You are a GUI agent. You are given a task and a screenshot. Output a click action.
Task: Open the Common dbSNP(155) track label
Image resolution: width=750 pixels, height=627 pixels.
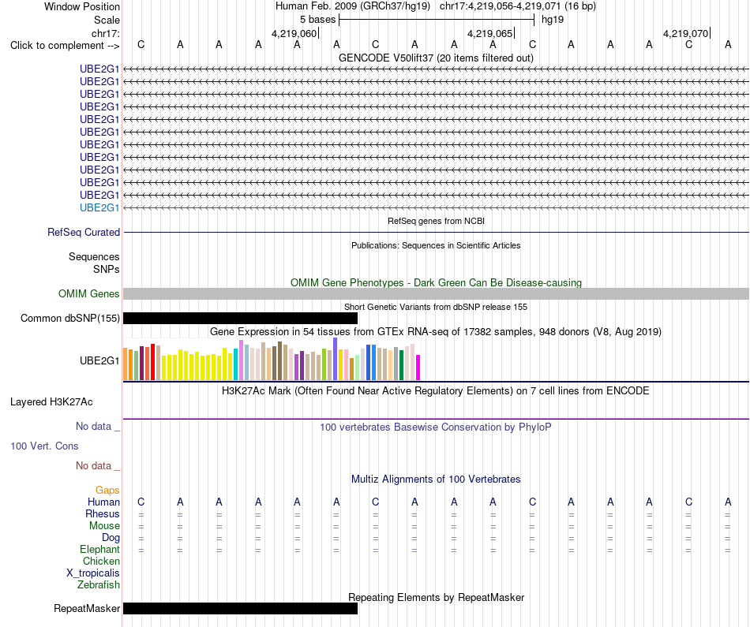[69, 319]
